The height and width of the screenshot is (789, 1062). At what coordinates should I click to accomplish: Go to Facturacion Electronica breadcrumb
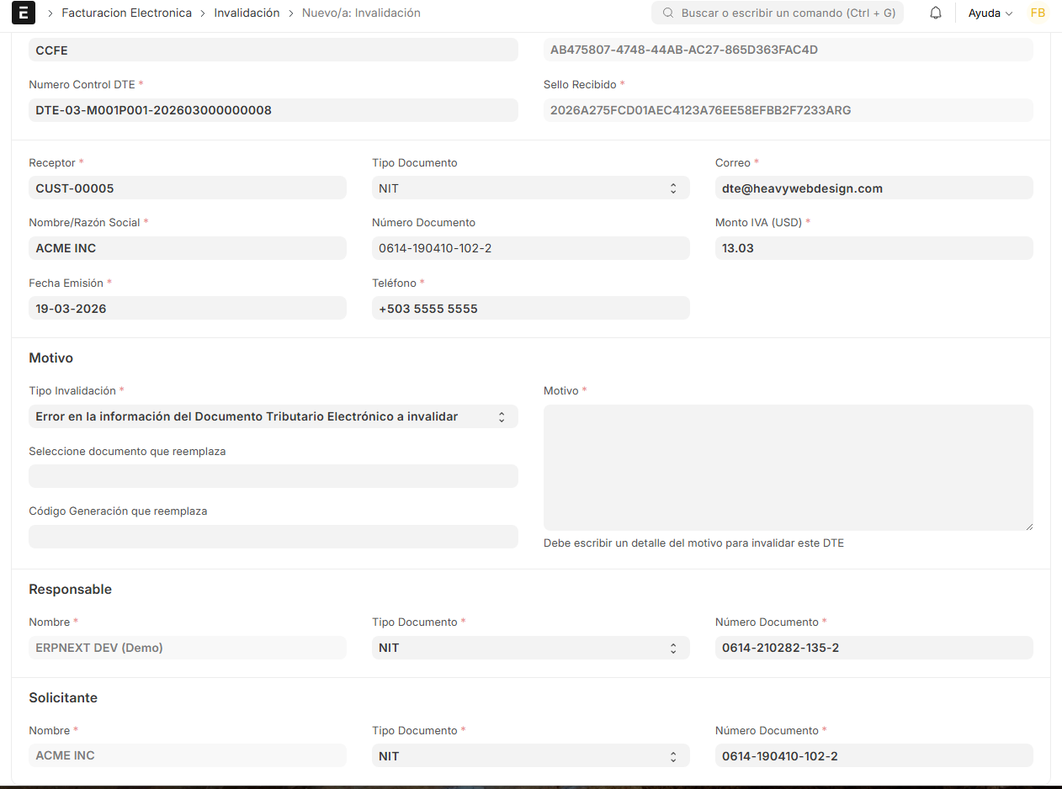pos(126,13)
